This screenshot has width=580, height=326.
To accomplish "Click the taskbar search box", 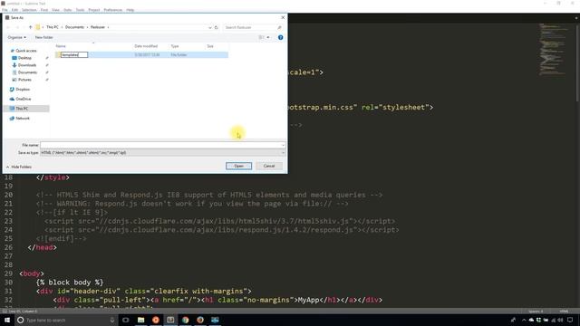I will tap(66, 320).
